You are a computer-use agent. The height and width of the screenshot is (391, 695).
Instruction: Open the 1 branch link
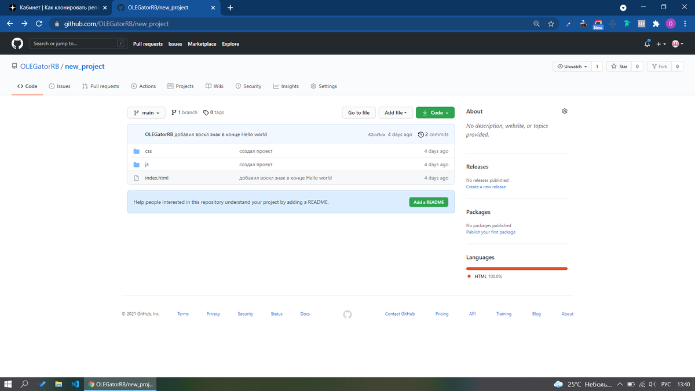click(x=184, y=112)
